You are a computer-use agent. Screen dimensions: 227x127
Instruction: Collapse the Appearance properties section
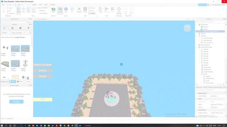pos(197,93)
